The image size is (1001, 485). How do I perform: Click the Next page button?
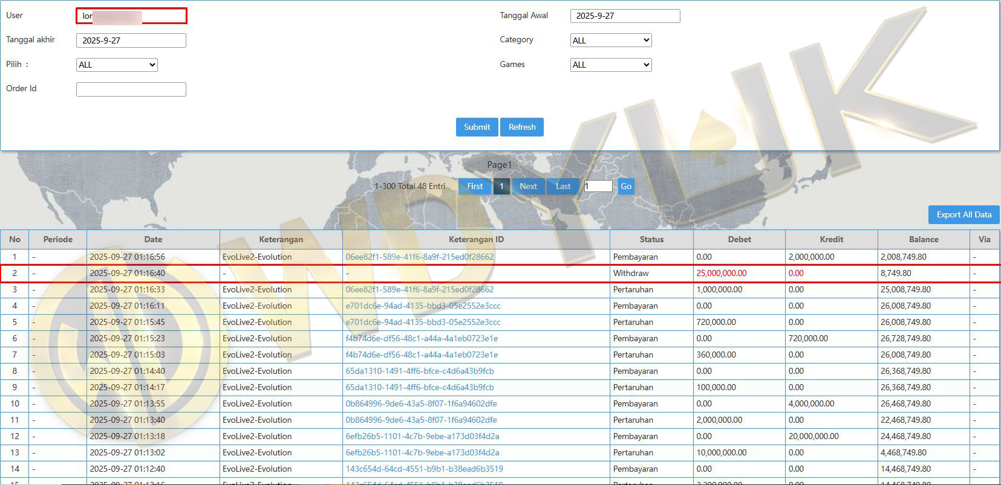coord(528,186)
